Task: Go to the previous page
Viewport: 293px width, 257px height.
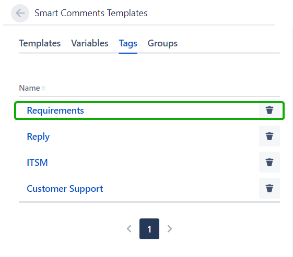Action: 129,229
